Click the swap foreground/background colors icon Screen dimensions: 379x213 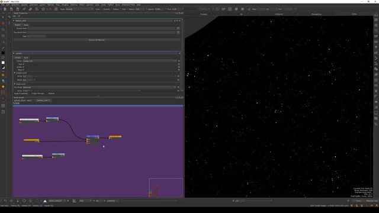(x=3, y=58)
